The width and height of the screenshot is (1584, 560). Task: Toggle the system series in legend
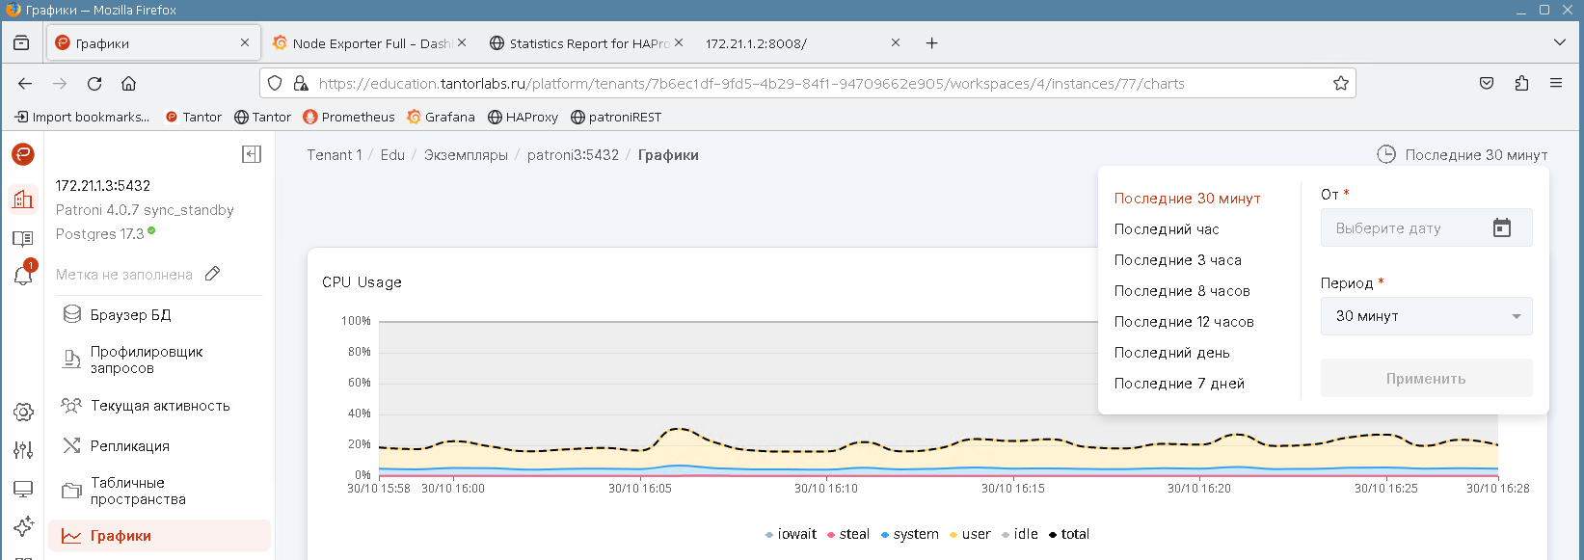pyautogui.click(x=909, y=534)
